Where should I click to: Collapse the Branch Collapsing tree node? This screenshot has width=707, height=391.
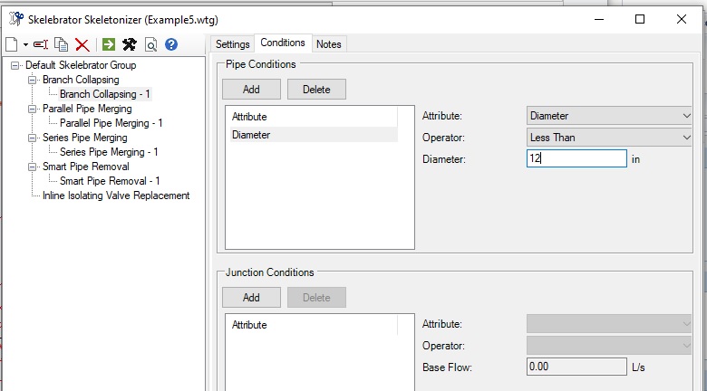[32, 80]
